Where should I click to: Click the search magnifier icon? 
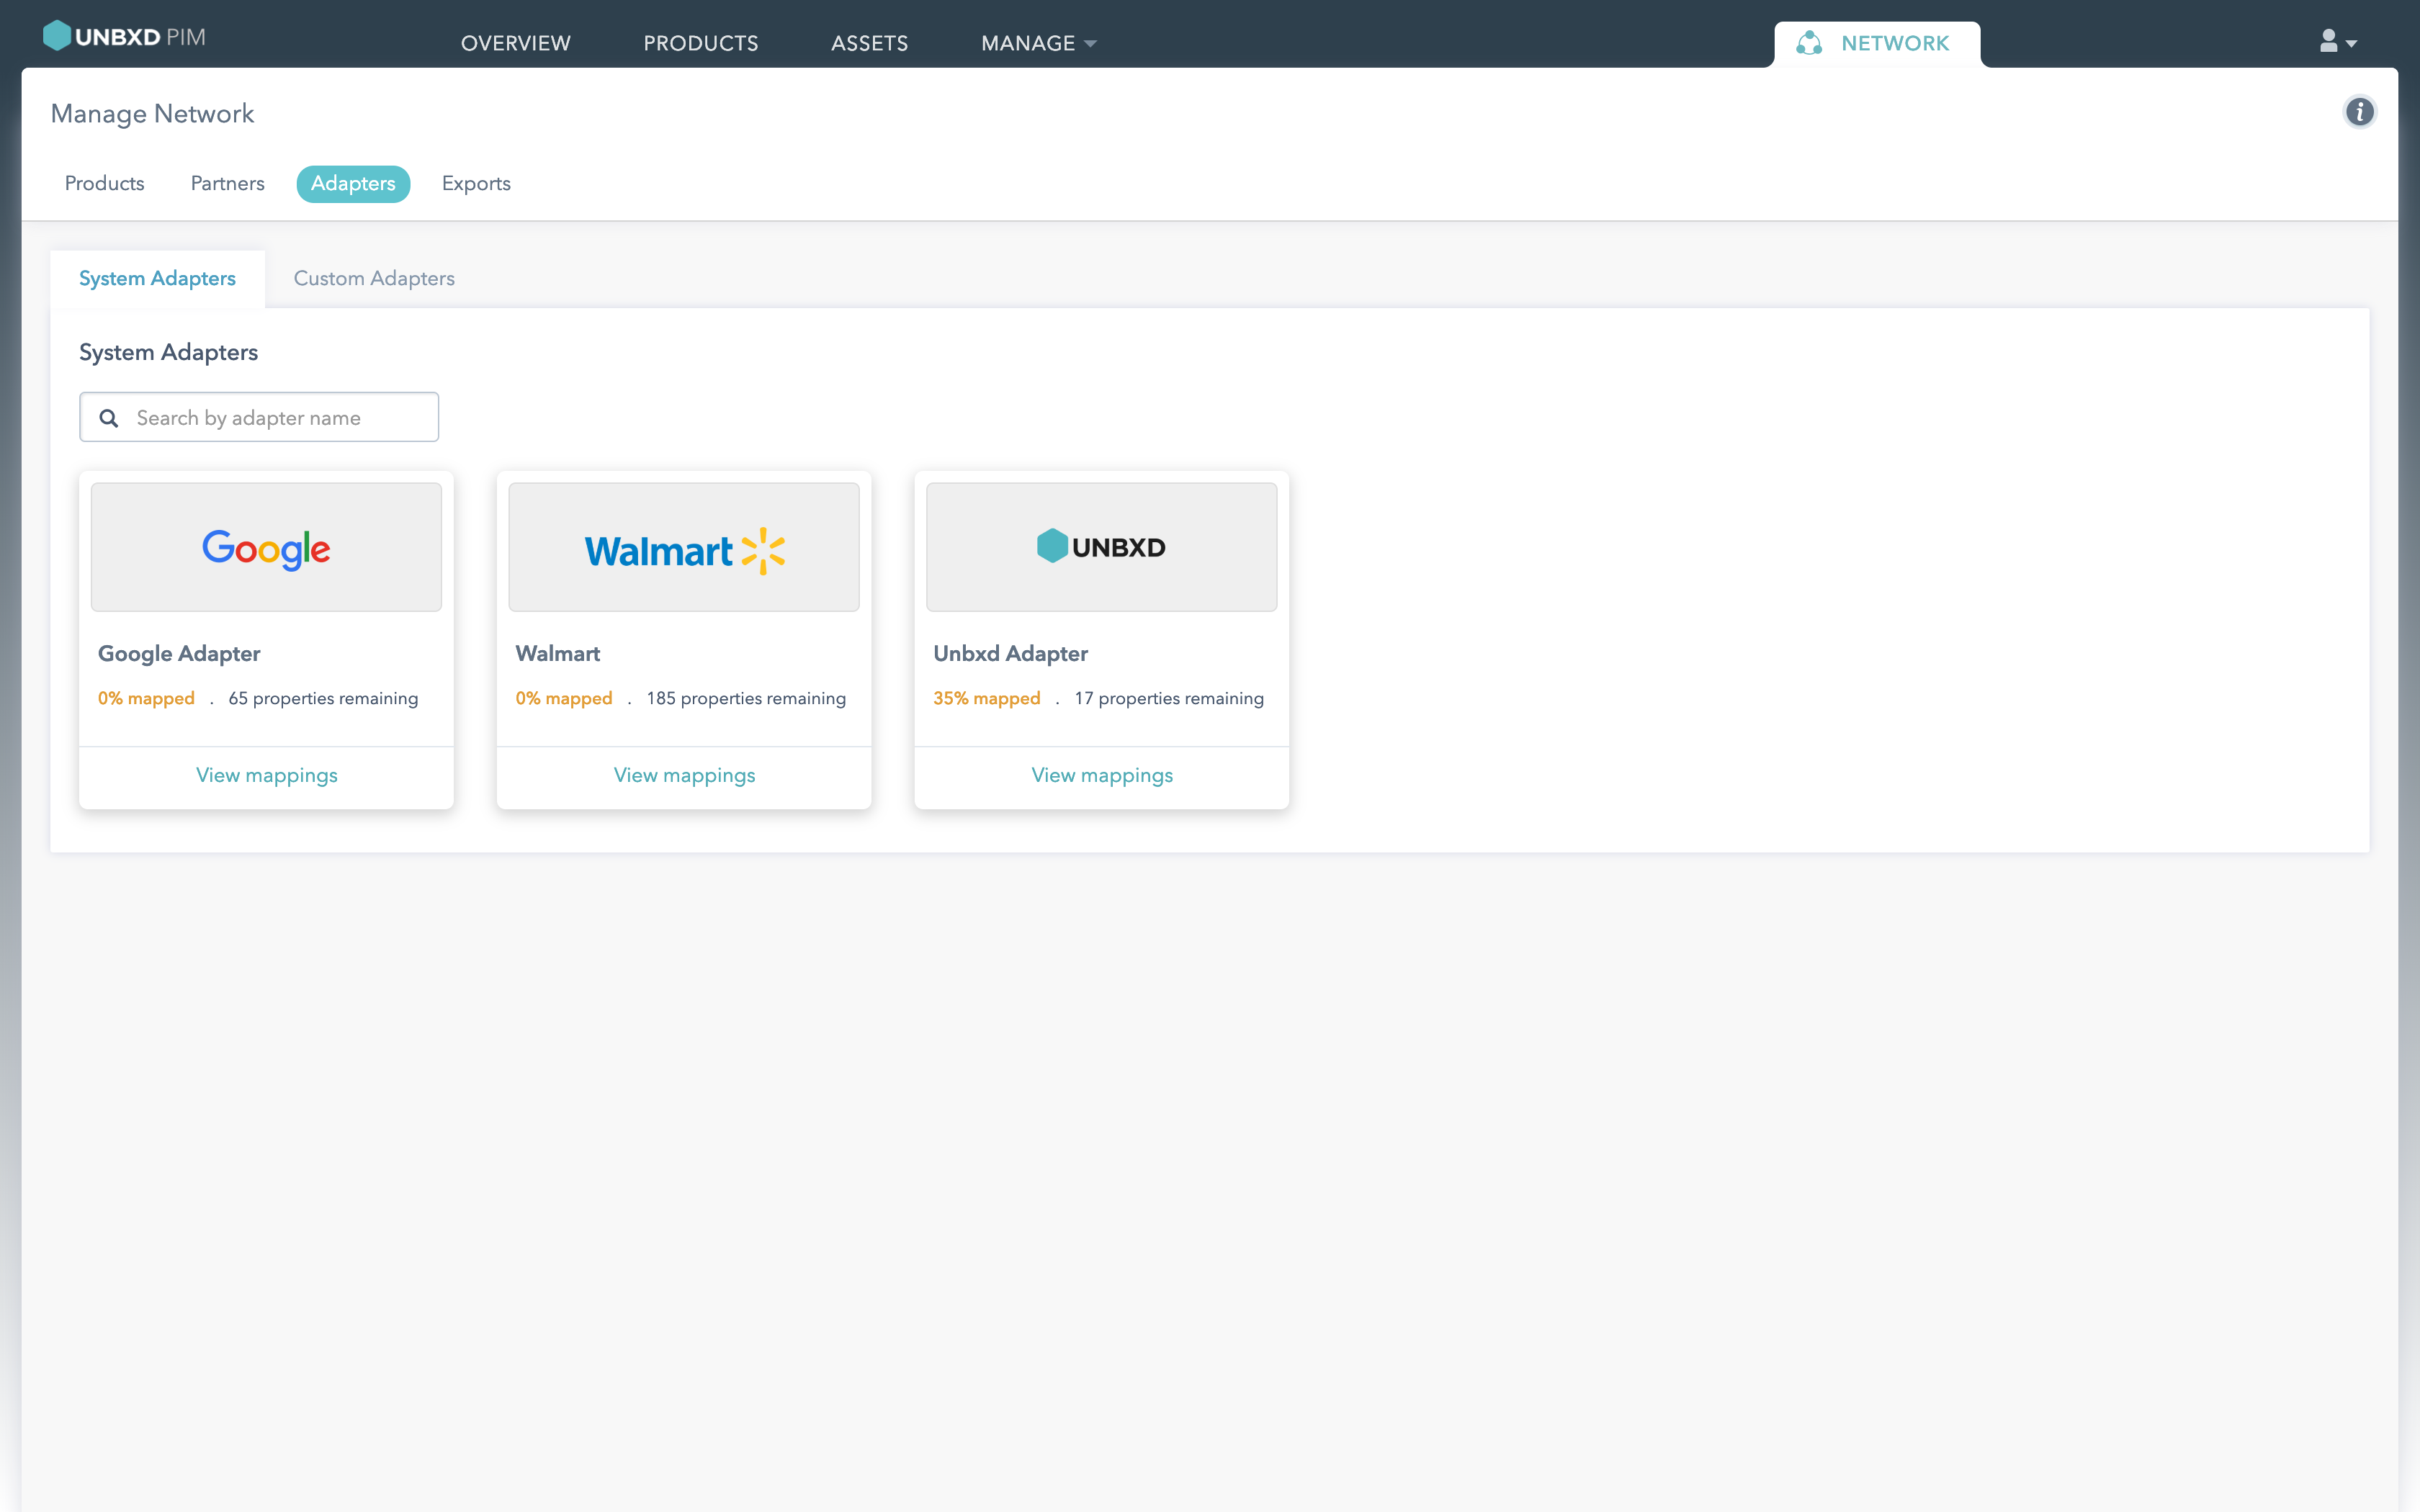(109, 418)
